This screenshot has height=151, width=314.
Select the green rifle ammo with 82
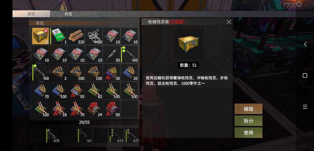[x=94, y=91]
